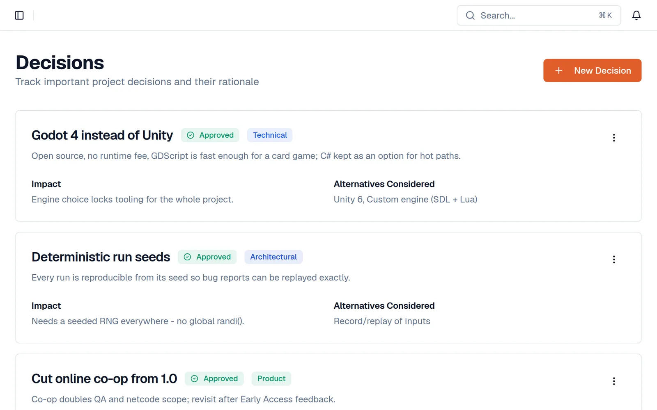Open the Godot 4 instead of Unity title

(102, 135)
